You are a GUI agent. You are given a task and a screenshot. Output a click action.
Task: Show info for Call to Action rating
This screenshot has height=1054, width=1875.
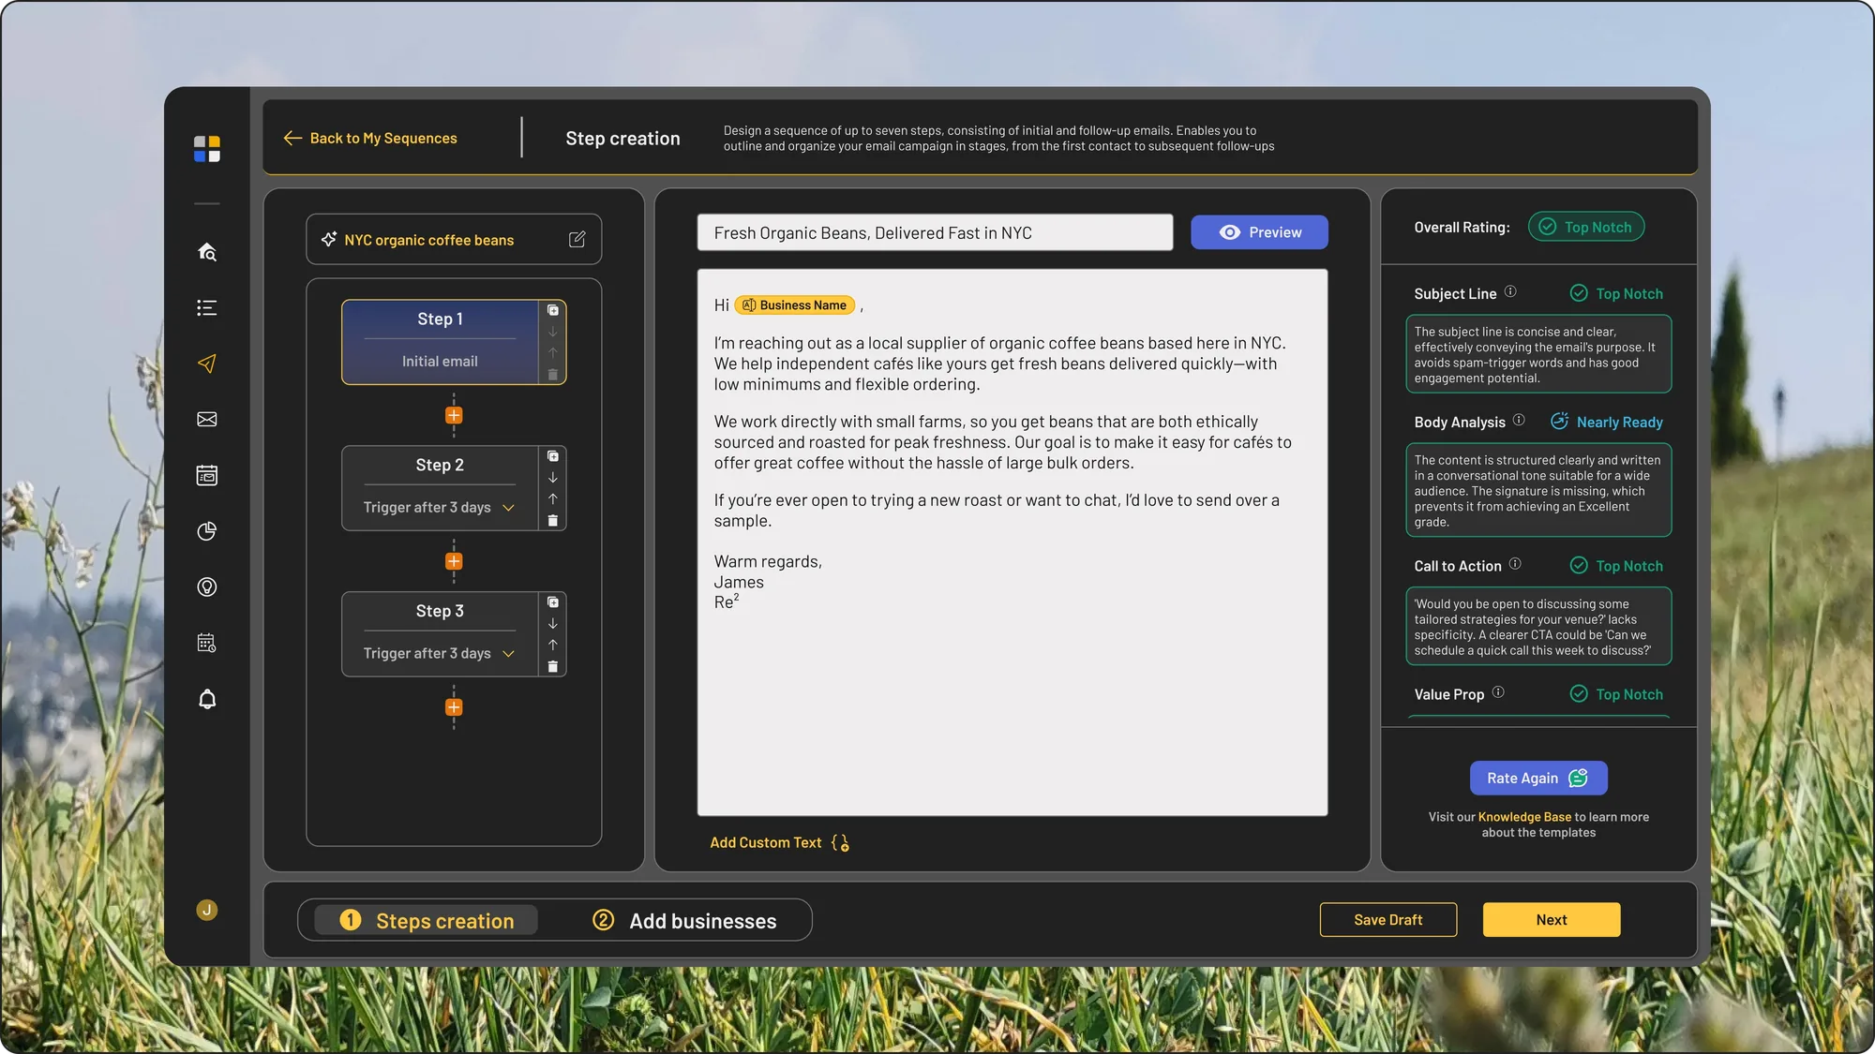click(1515, 564)
